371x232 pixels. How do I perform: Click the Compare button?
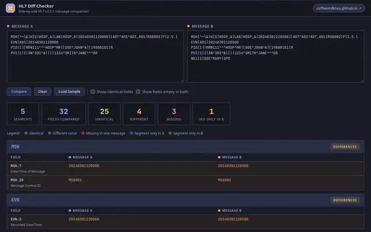pyautogui.click(x=19, y=92)
